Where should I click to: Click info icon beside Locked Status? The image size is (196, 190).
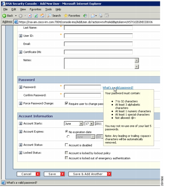[x=20, y=153]
